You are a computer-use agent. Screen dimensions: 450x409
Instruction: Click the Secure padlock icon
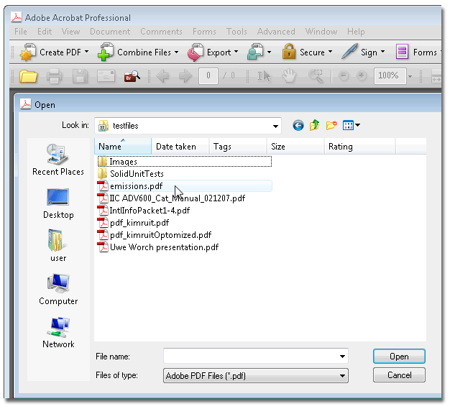tap(289, 52)
